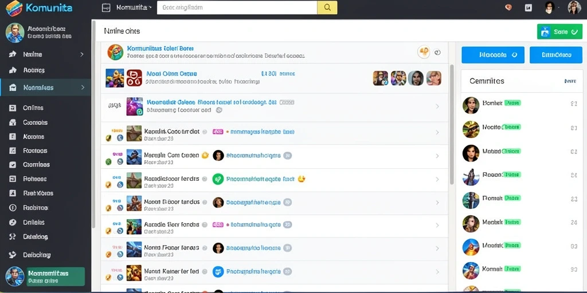Viewport: 587px width, 293px height.
Task: Click the blue round icon in Nontt Kainer row
Action: [218, 271]
